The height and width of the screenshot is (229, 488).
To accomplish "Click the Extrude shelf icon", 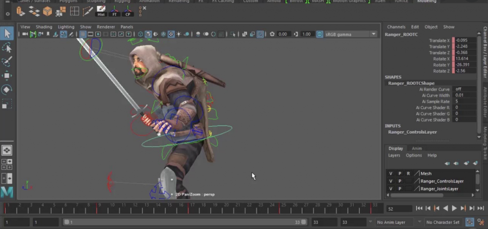I will (20, 11).
